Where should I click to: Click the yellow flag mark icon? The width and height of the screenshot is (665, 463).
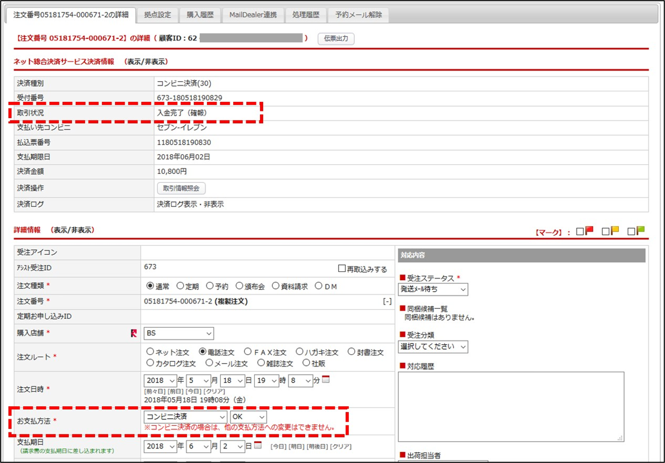(x=615, y=230)
